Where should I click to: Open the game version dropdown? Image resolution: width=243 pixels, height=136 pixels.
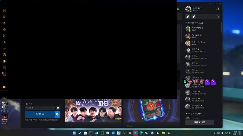[x=40, y=108]
